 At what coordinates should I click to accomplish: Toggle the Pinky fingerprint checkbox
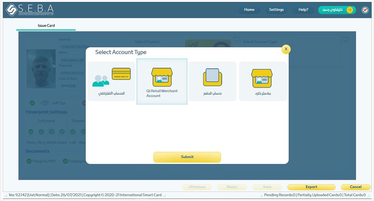[31, 132]
